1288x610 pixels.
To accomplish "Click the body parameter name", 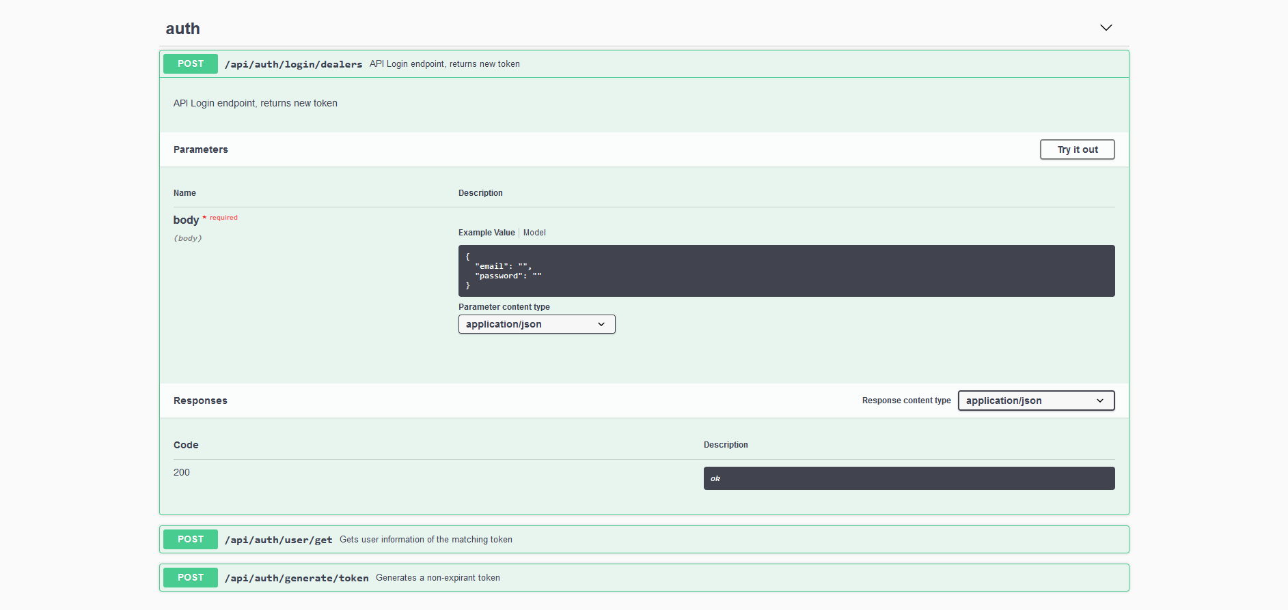I will coord(186,220).
